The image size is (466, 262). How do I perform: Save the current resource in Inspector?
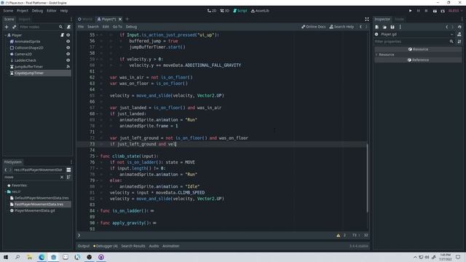click(392, 27)
